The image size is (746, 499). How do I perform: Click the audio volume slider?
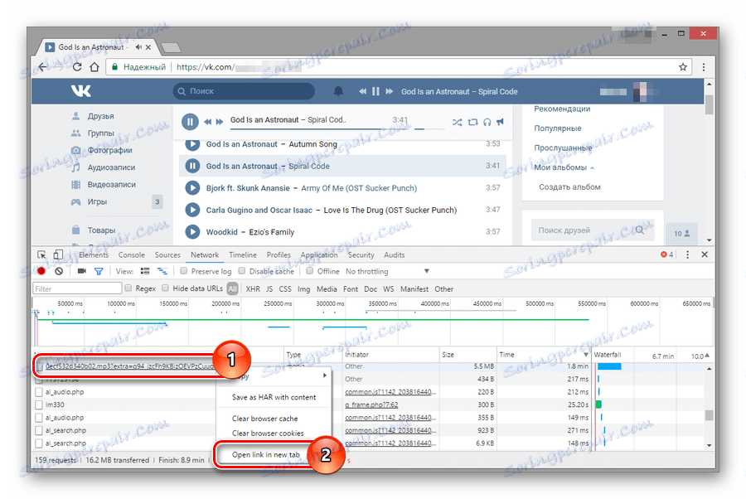[x=429, y=129]
